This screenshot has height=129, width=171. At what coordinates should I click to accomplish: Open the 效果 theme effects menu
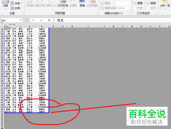[16, 8]
